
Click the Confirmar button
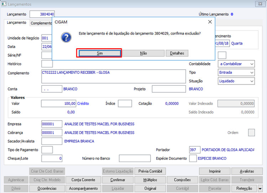pos(118,180)
